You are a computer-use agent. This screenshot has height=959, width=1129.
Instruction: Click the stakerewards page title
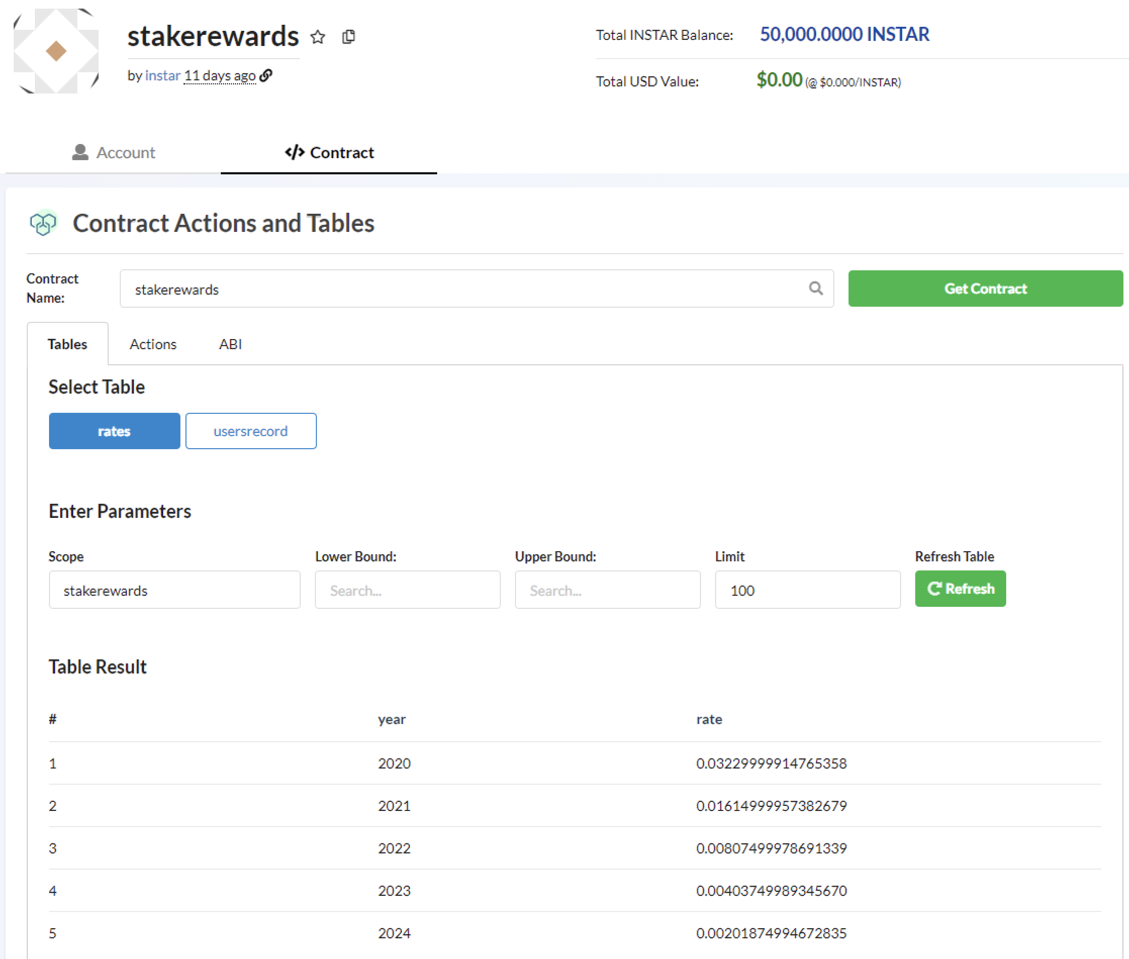pyautogui.click(x=213, y=36)
